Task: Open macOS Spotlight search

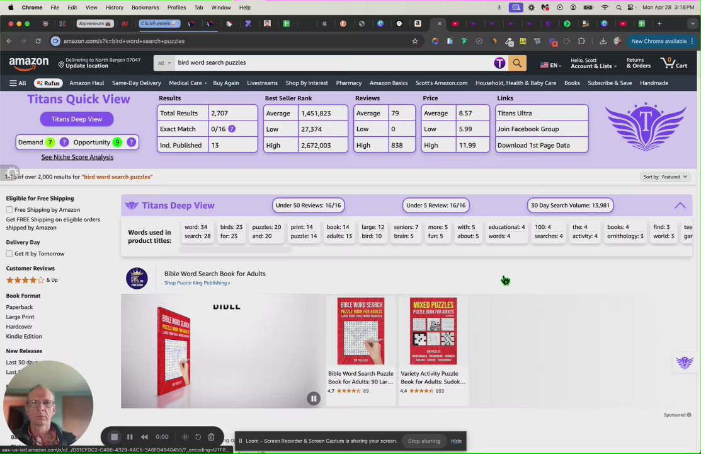Action: 618,8
